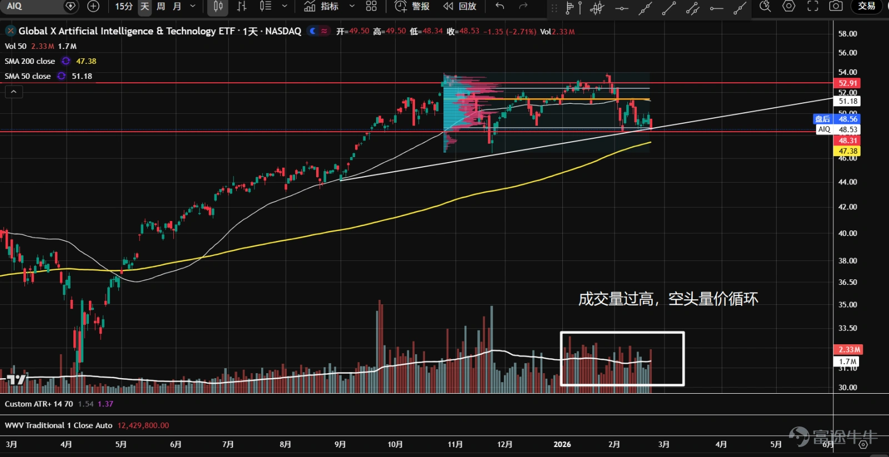Click the 52.91 red price label
This screenshot has height=457, width=889.
848,83
